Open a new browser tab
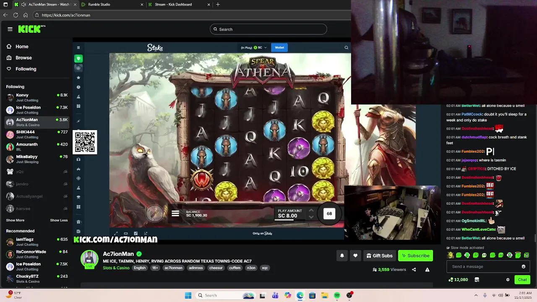This screenshot has height=302, width=537. click(x=218, y=4)
